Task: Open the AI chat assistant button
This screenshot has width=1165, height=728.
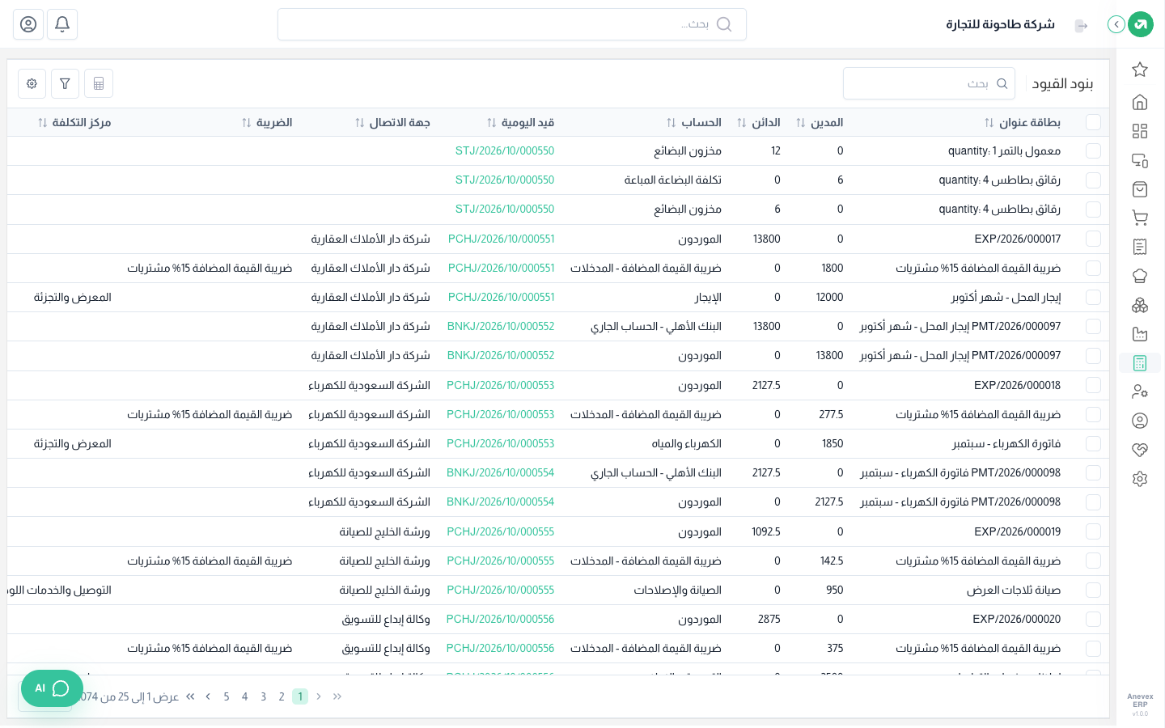Action: (x=52, y=688)
